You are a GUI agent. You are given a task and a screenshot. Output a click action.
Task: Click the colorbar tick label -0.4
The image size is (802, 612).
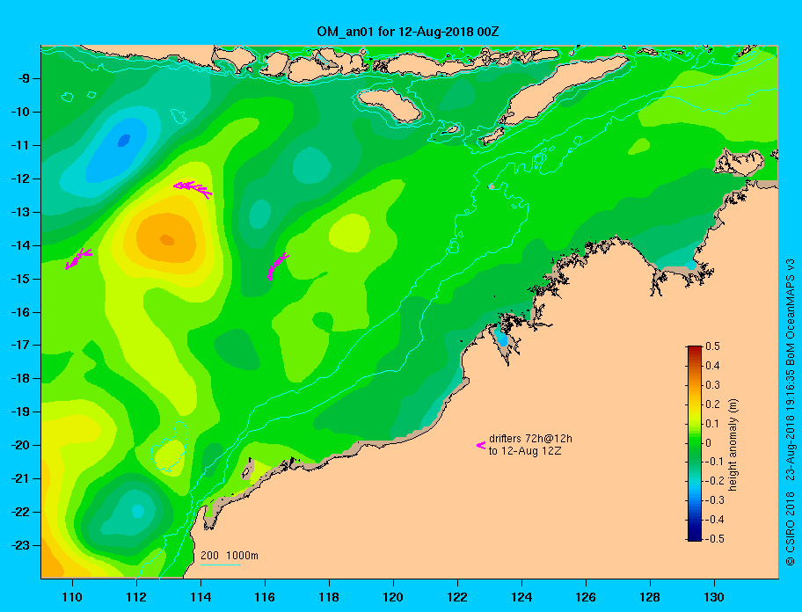[715, 520]
